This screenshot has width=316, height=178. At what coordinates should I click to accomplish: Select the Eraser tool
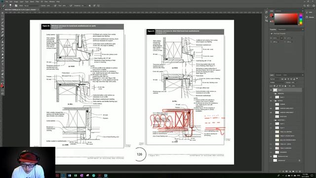click(x=2, y=48)
